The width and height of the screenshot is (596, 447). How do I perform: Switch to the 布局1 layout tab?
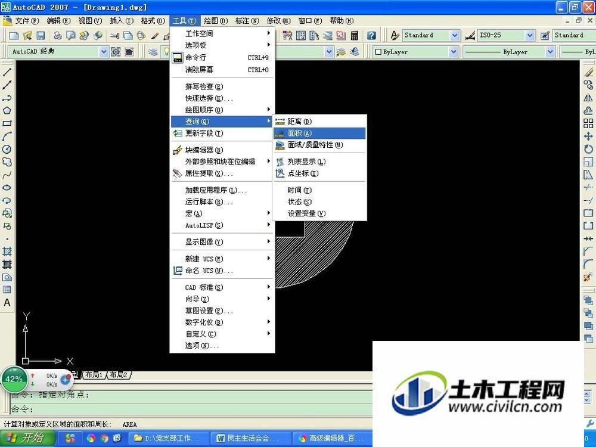94,375
